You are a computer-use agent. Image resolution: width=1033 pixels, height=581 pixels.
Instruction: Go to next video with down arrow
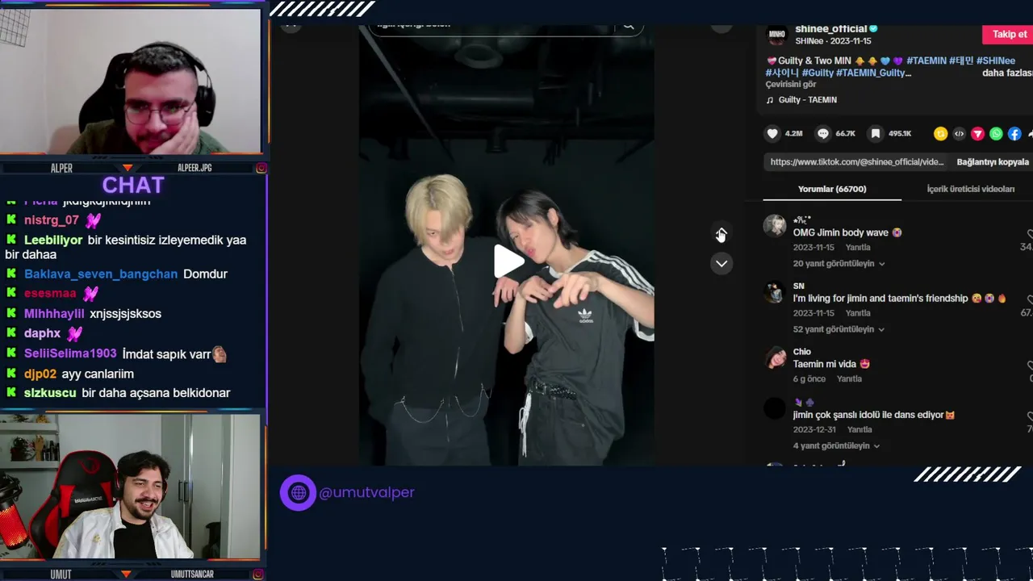721,263
